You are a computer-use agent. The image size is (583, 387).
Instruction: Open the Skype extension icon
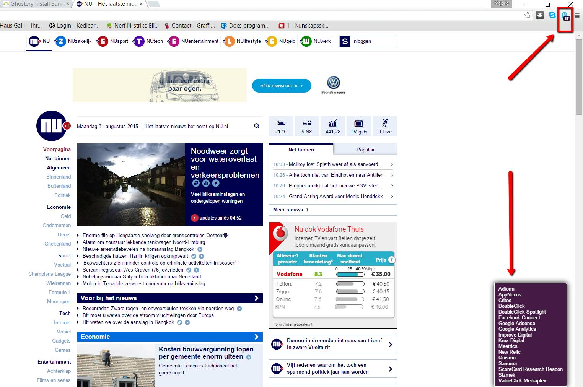coord(552,15)
